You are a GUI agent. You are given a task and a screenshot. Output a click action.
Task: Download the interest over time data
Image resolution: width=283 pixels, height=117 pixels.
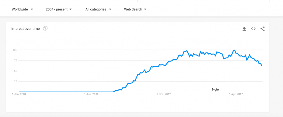click(244, 29)
